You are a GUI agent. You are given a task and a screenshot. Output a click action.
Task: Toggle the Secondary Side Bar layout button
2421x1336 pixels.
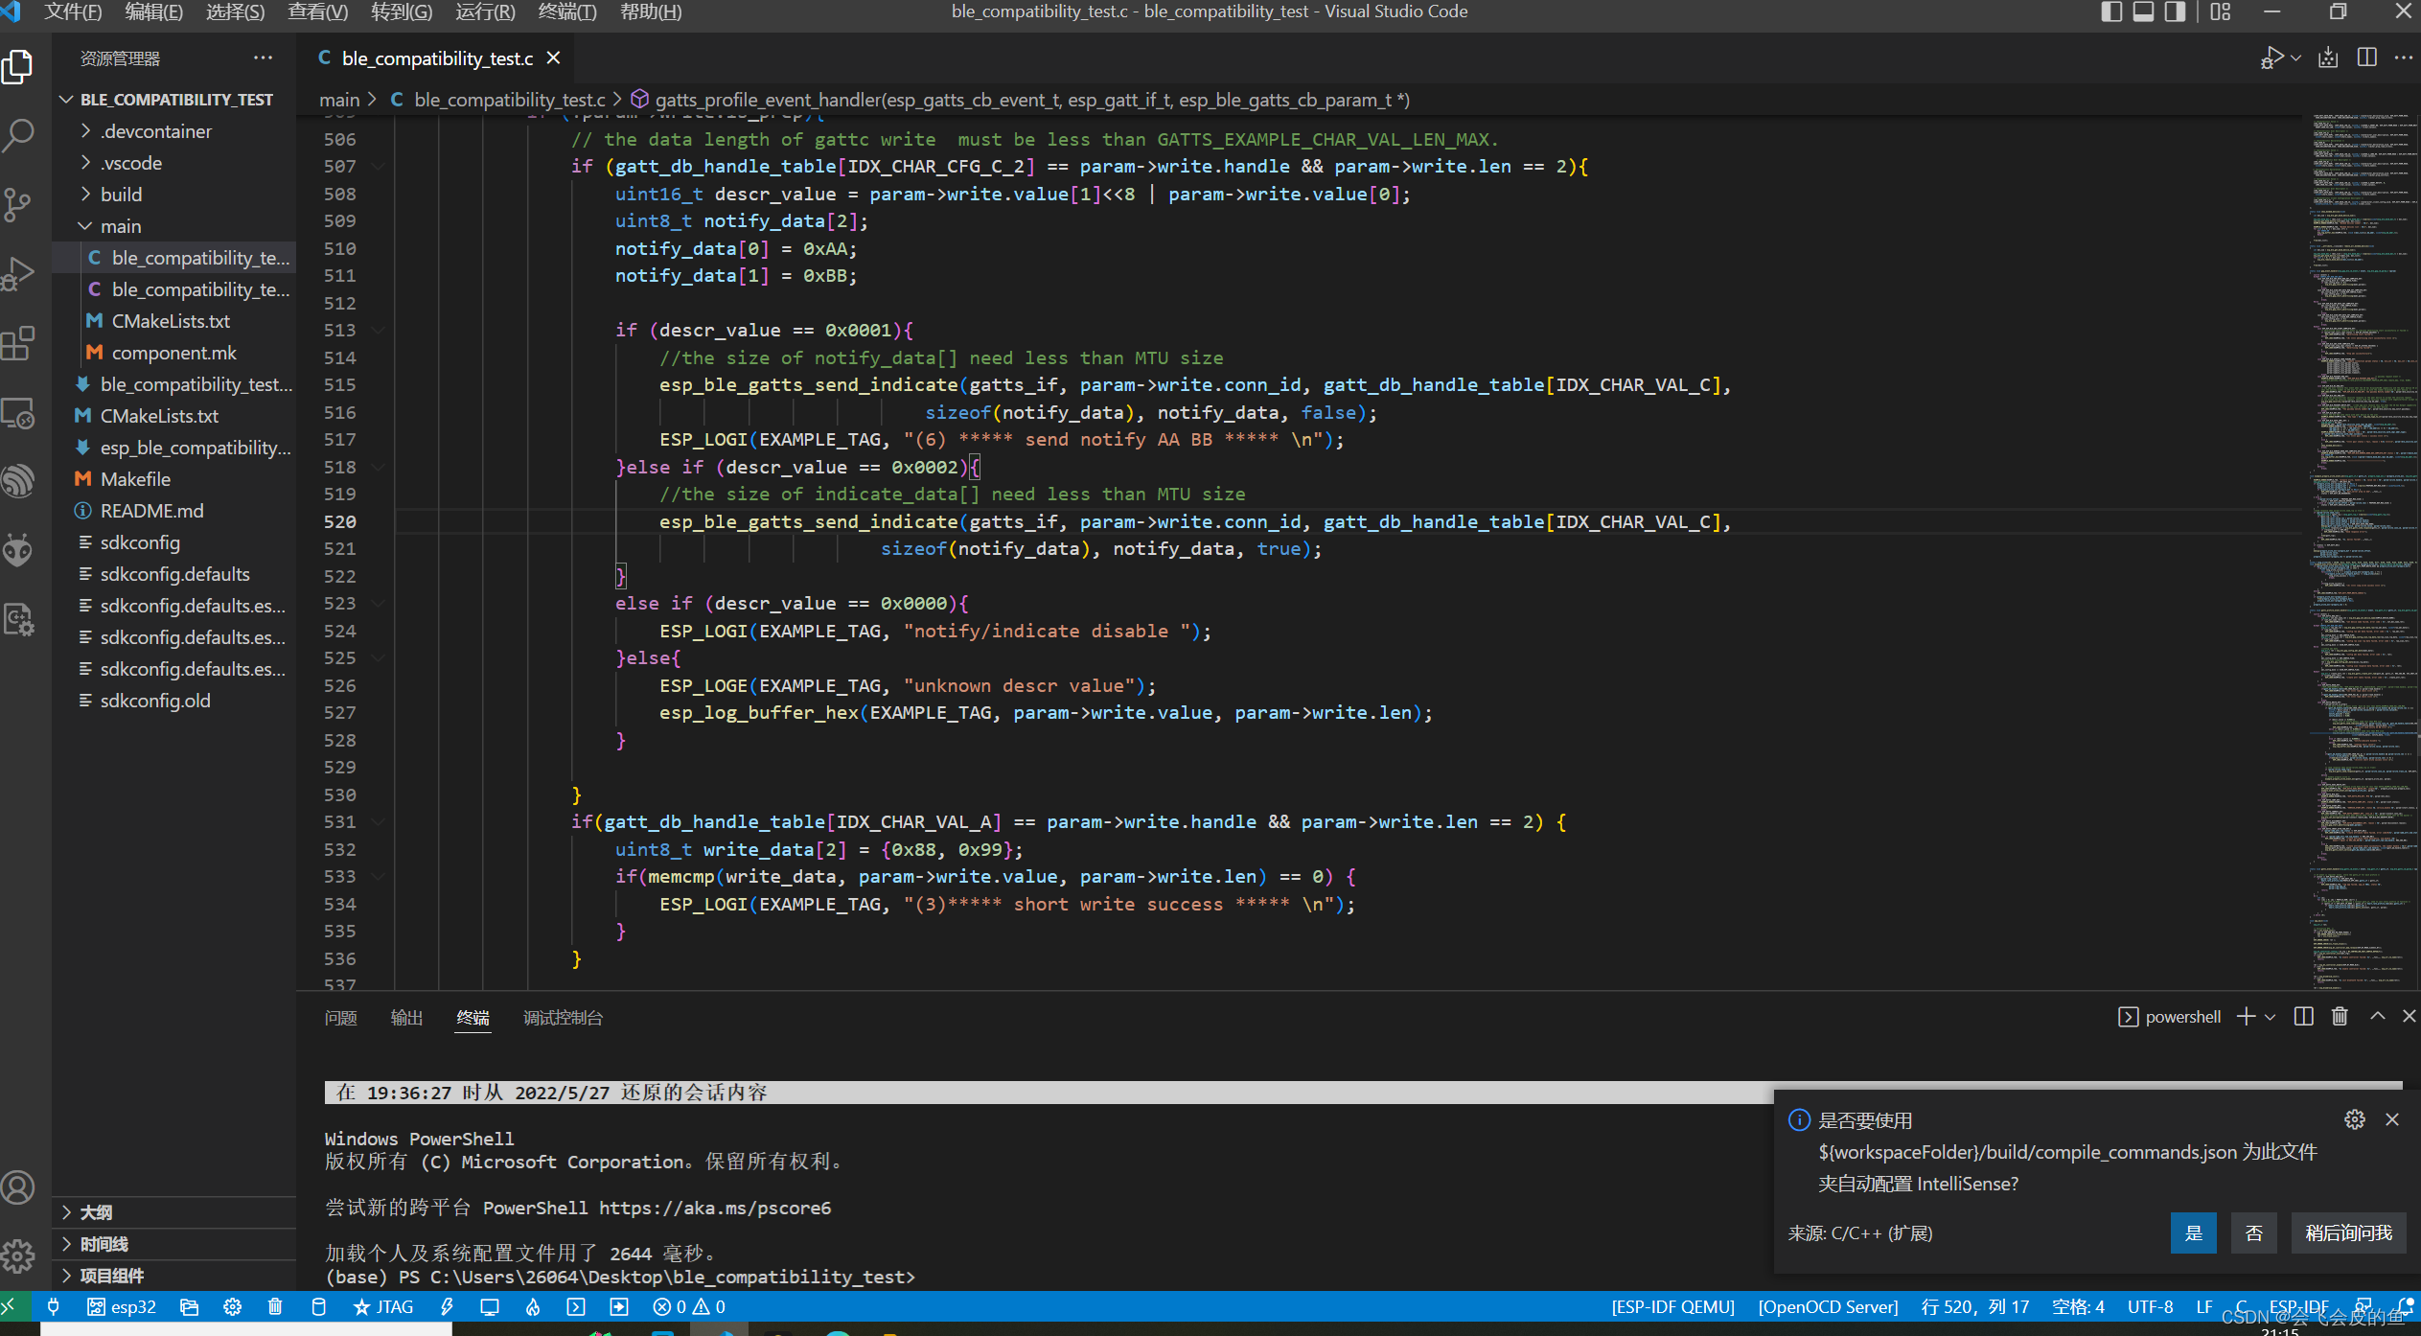point(2176,12)
